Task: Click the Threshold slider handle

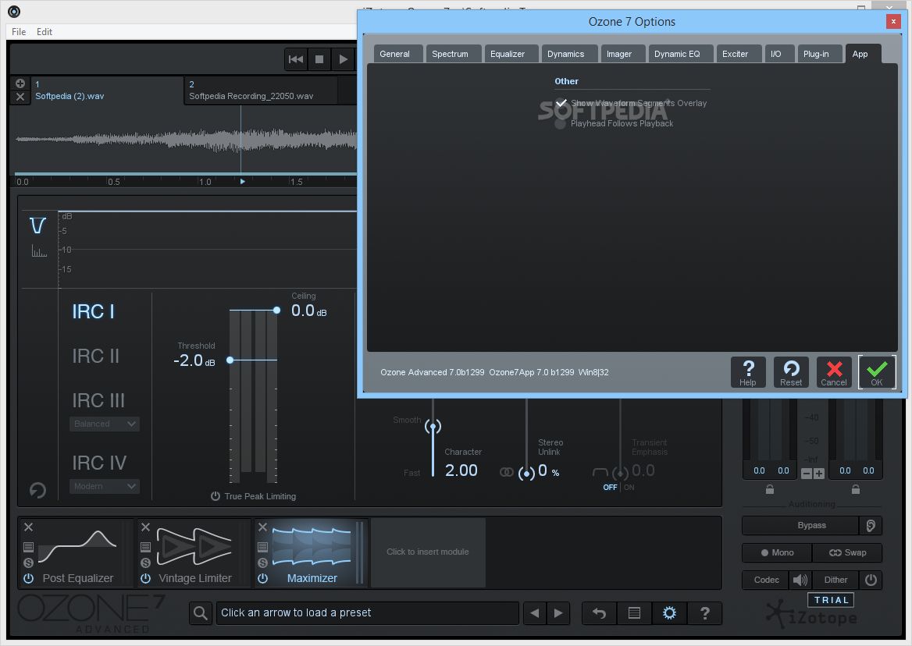Action: point(230,360)
